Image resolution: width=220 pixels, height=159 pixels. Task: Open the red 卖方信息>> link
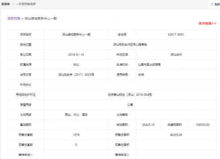pos(207,23)
